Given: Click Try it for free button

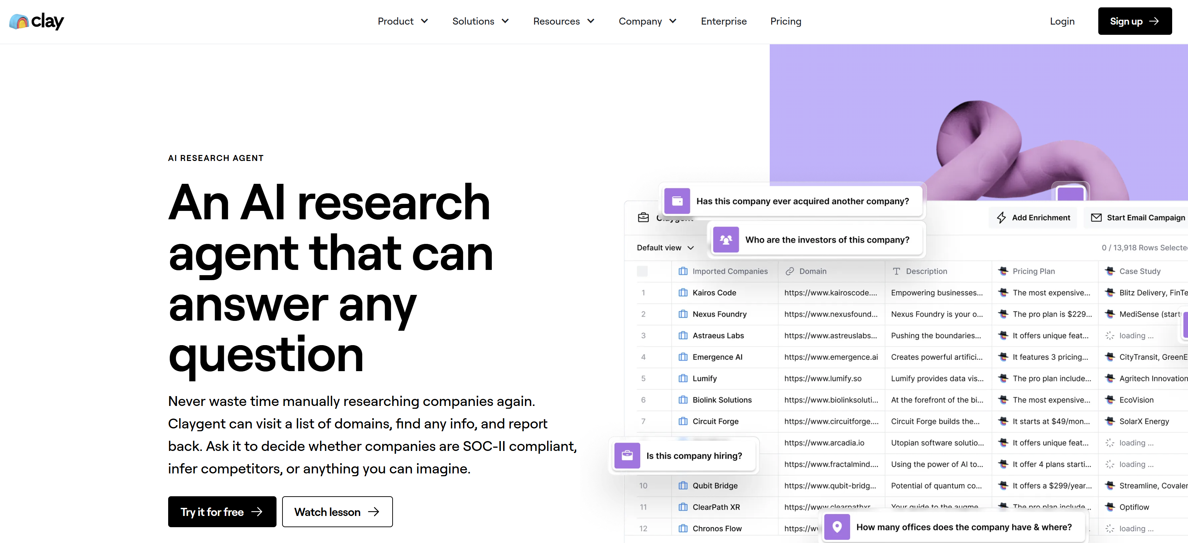Looking at the screenshot, I should tap(222, 511).
